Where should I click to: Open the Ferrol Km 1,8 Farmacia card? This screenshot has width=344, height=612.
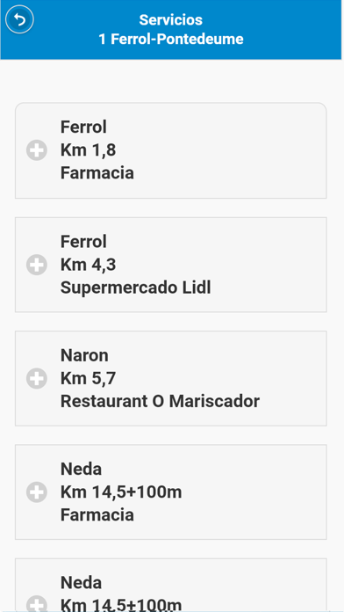[170, 150]
